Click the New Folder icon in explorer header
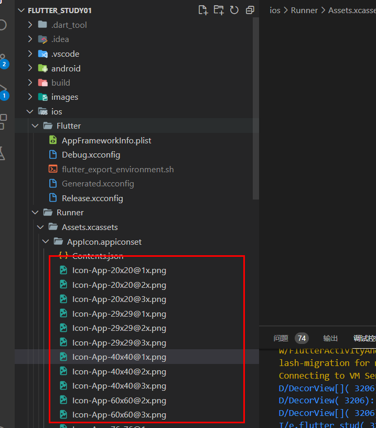The image size is (376, 428). click(x=218, y=11)
